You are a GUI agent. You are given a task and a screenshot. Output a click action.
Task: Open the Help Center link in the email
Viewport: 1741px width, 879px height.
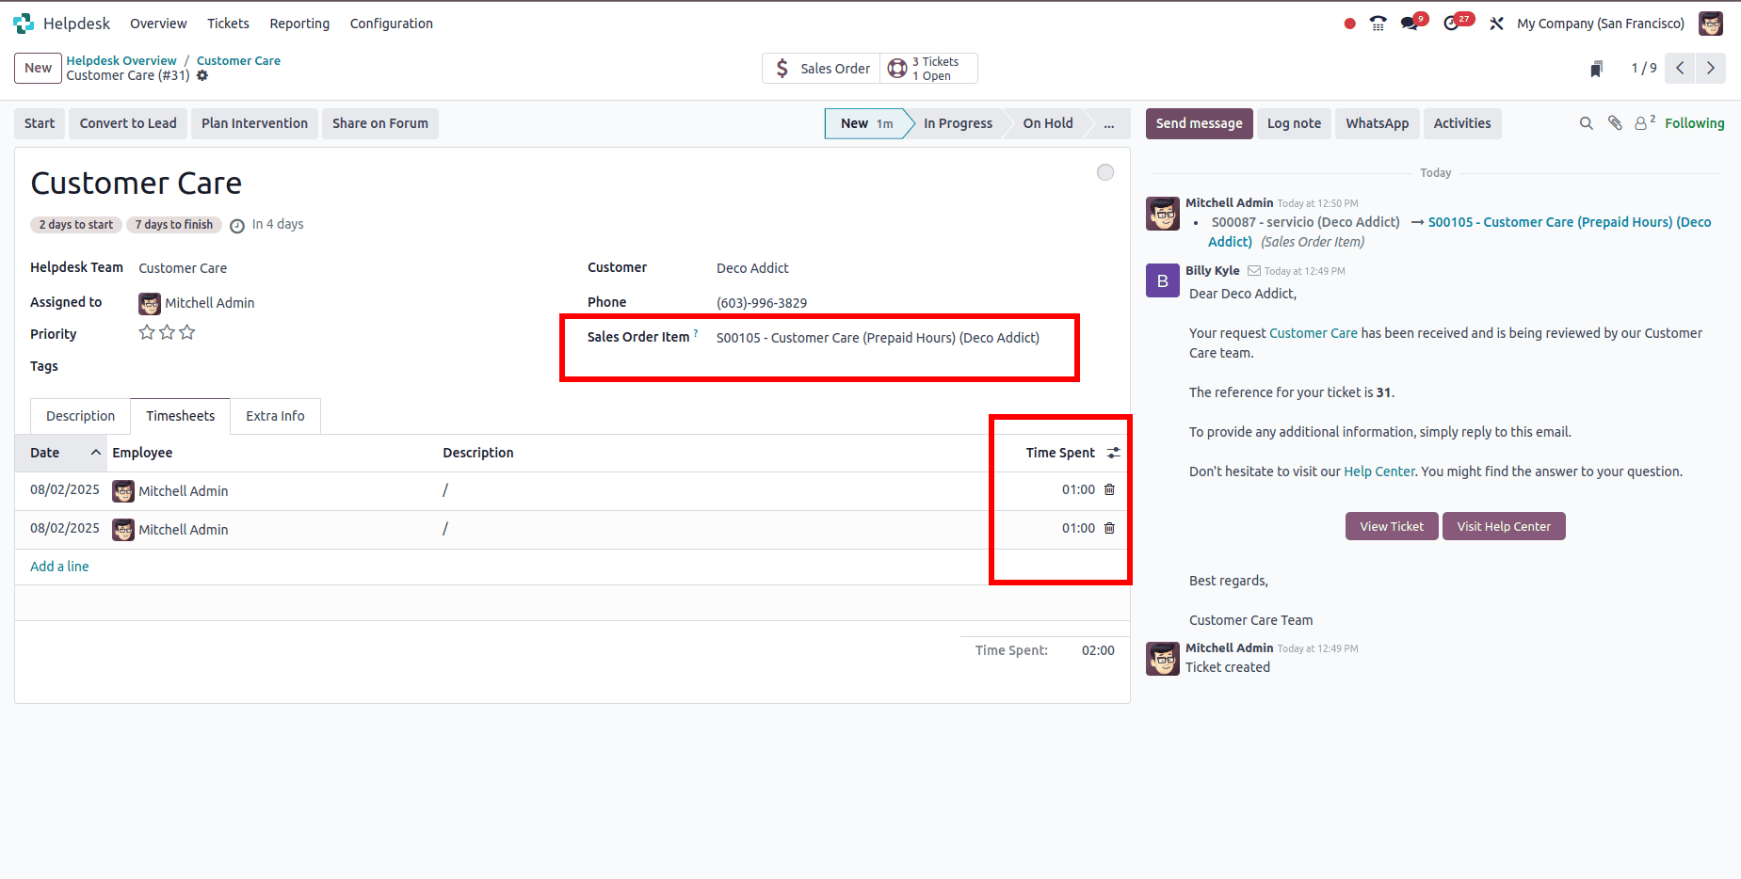pyautogui.click(x=1378, y=471)
